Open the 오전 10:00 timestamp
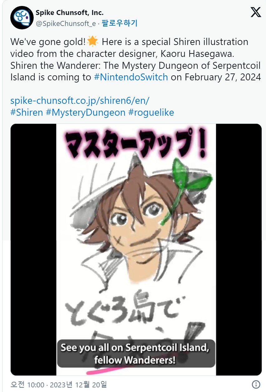This screenshot has width=266, height=392. click(27, 384)
